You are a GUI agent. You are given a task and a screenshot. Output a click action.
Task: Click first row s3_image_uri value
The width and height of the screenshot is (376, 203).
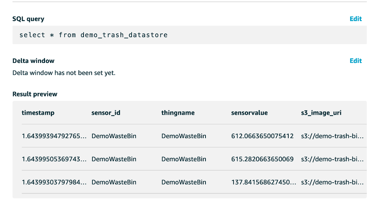[x=332, y=136]
